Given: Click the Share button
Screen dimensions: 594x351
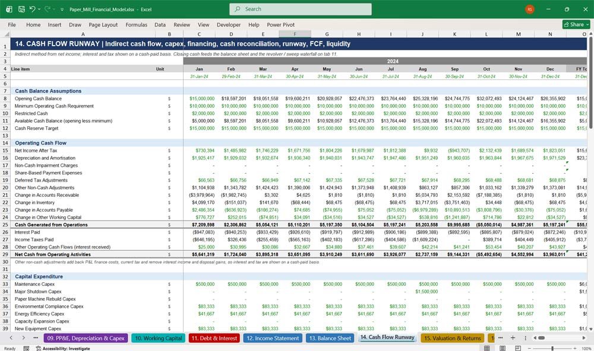Looking at the screenshot, I should point(576,24).
